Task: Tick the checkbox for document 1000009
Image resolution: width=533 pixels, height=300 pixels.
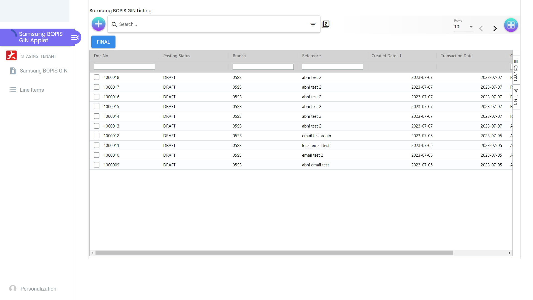Action: coord(97,165)
